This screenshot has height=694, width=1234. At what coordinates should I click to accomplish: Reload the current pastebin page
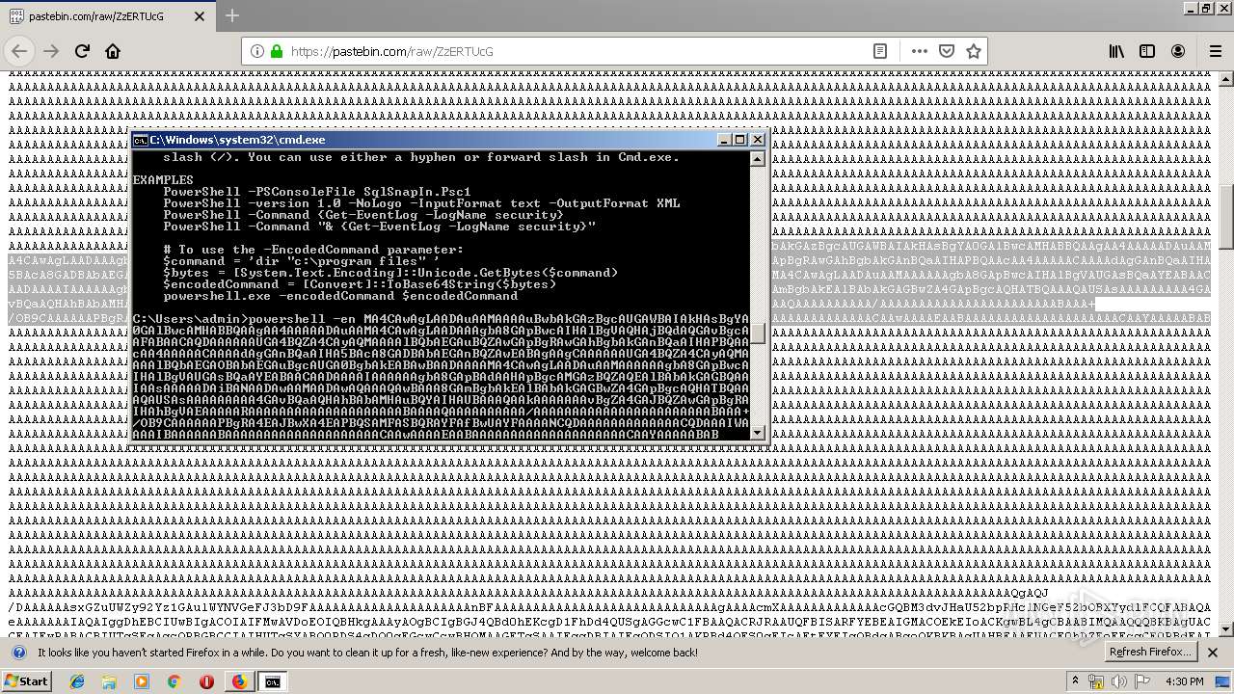click(82, 51)
